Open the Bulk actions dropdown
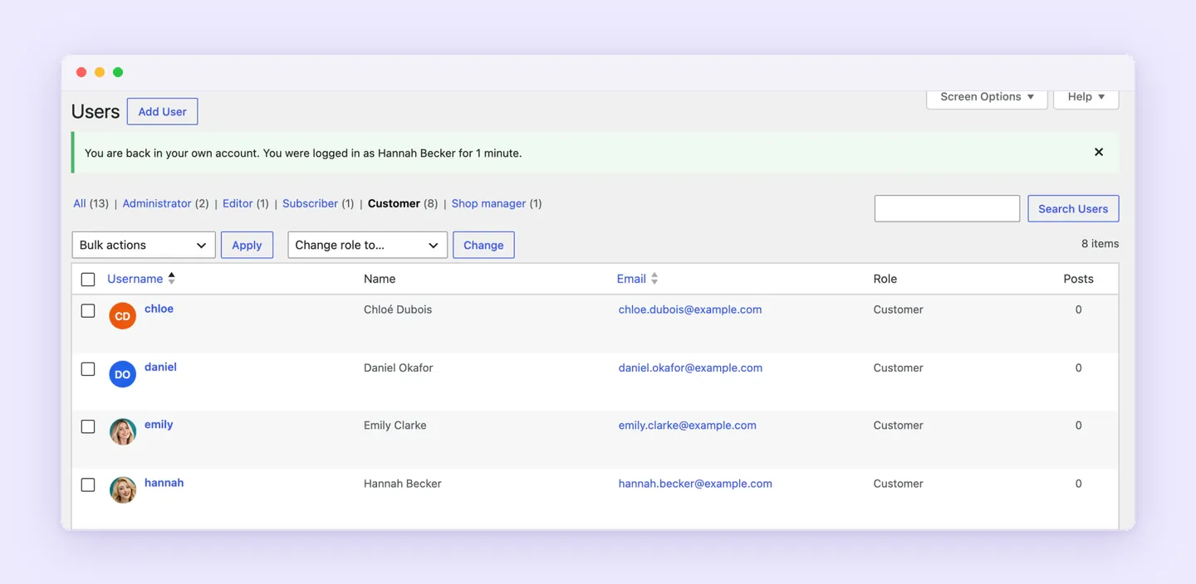1196x584 pixels. pos(144,245)
